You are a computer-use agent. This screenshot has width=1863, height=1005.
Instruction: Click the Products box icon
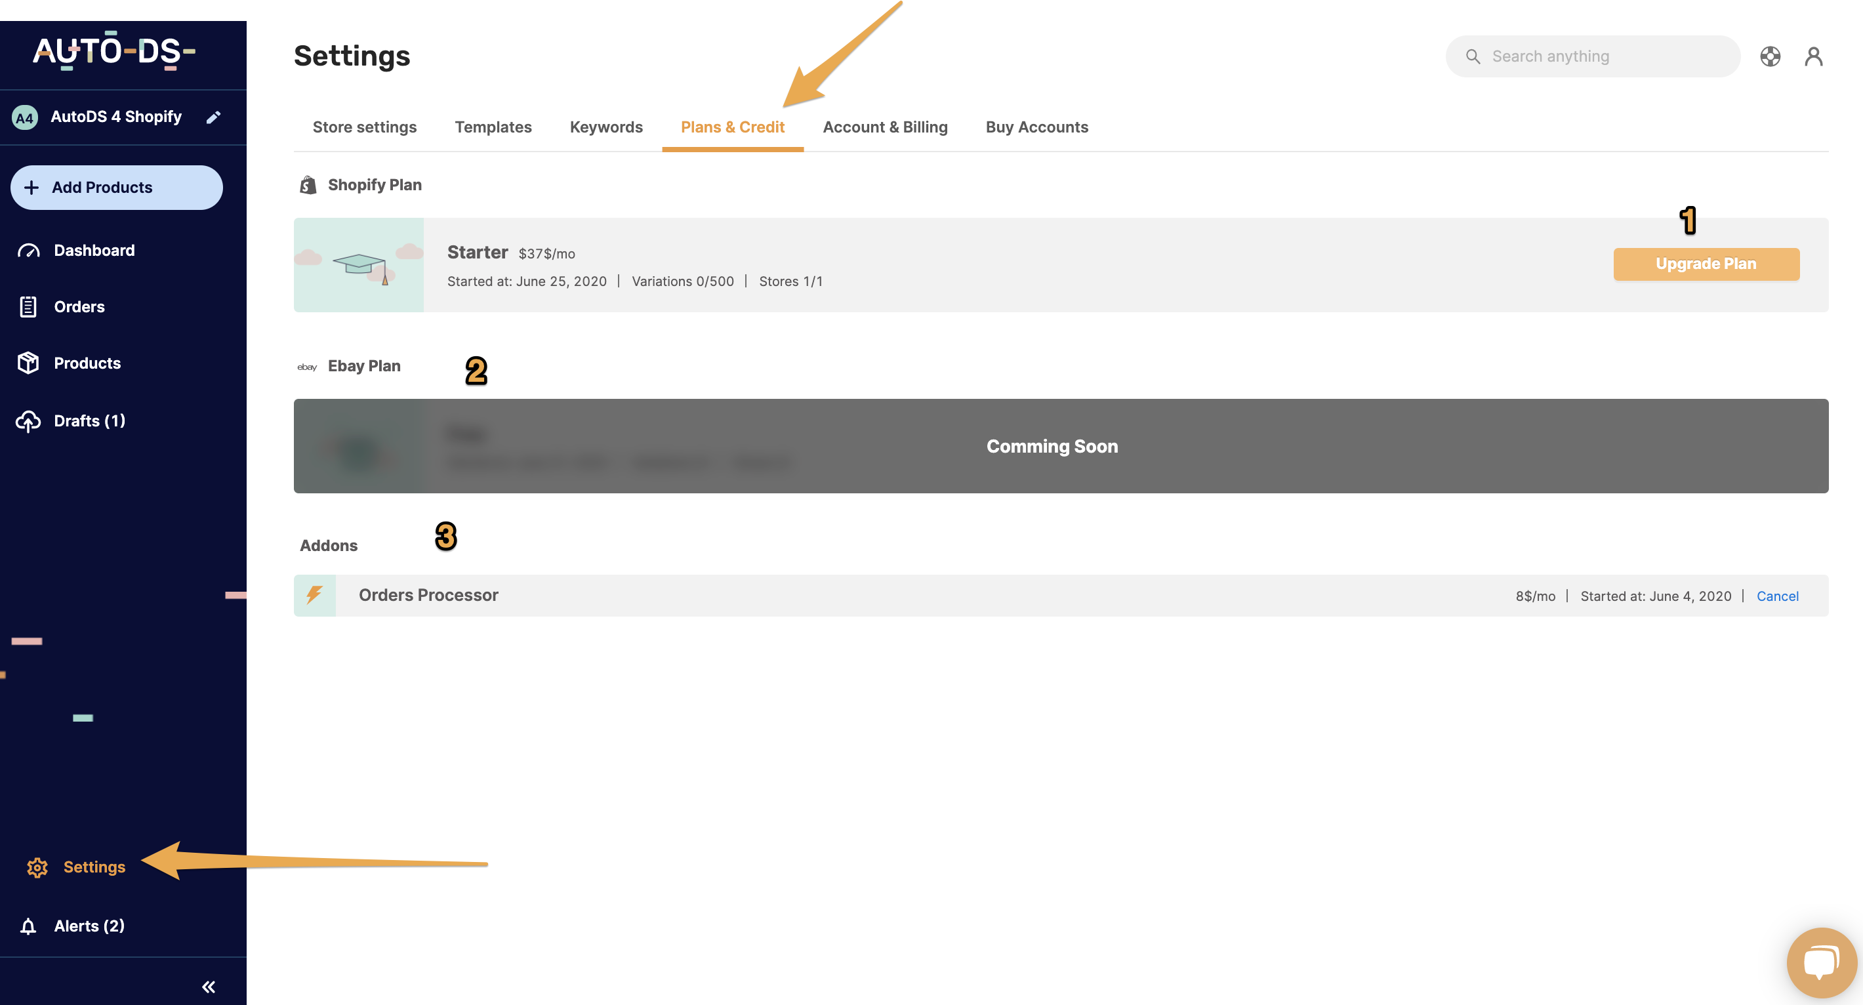coord(28,363)
